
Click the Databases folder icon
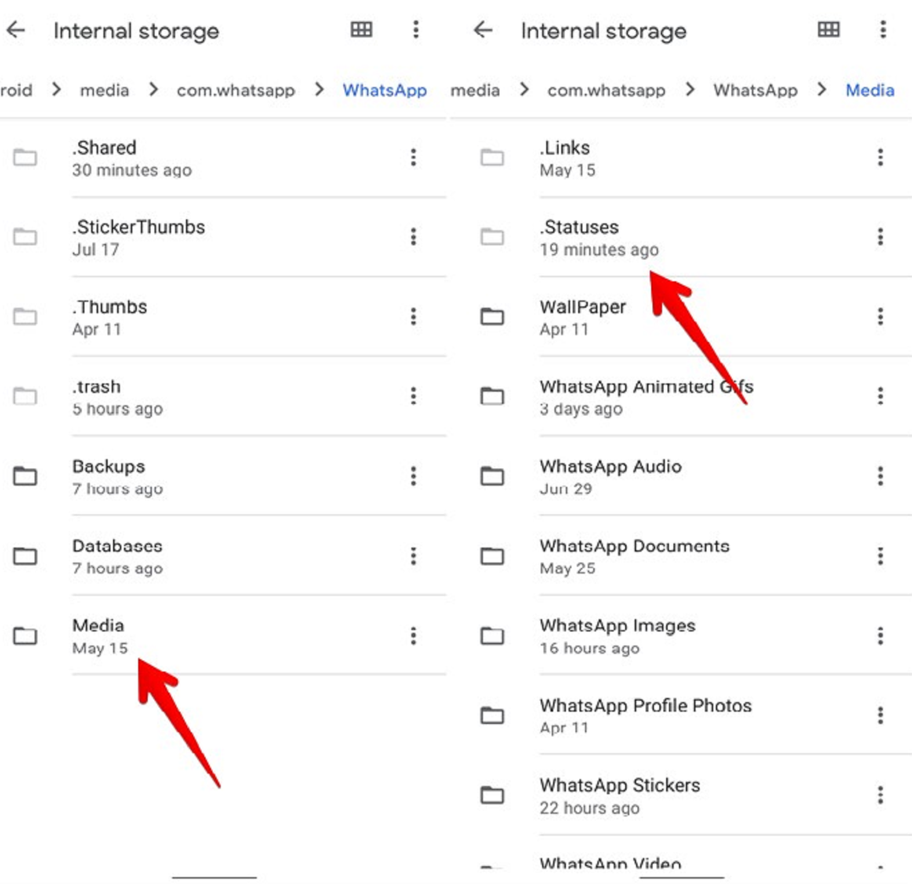25,557
